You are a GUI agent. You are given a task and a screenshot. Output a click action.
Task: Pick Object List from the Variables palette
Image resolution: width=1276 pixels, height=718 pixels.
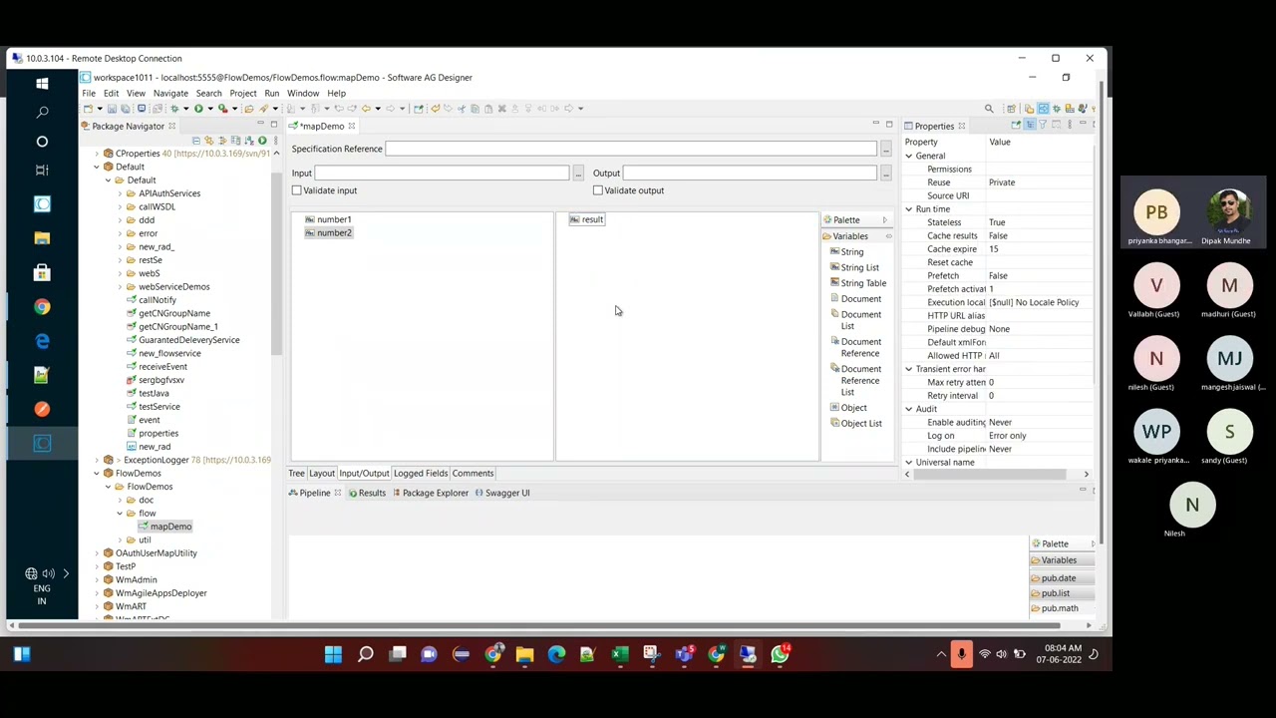pyautogui.click(x=855, y=423)
